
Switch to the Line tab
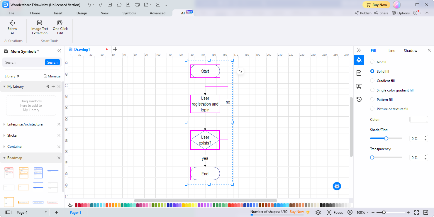[x=392, y=50]
